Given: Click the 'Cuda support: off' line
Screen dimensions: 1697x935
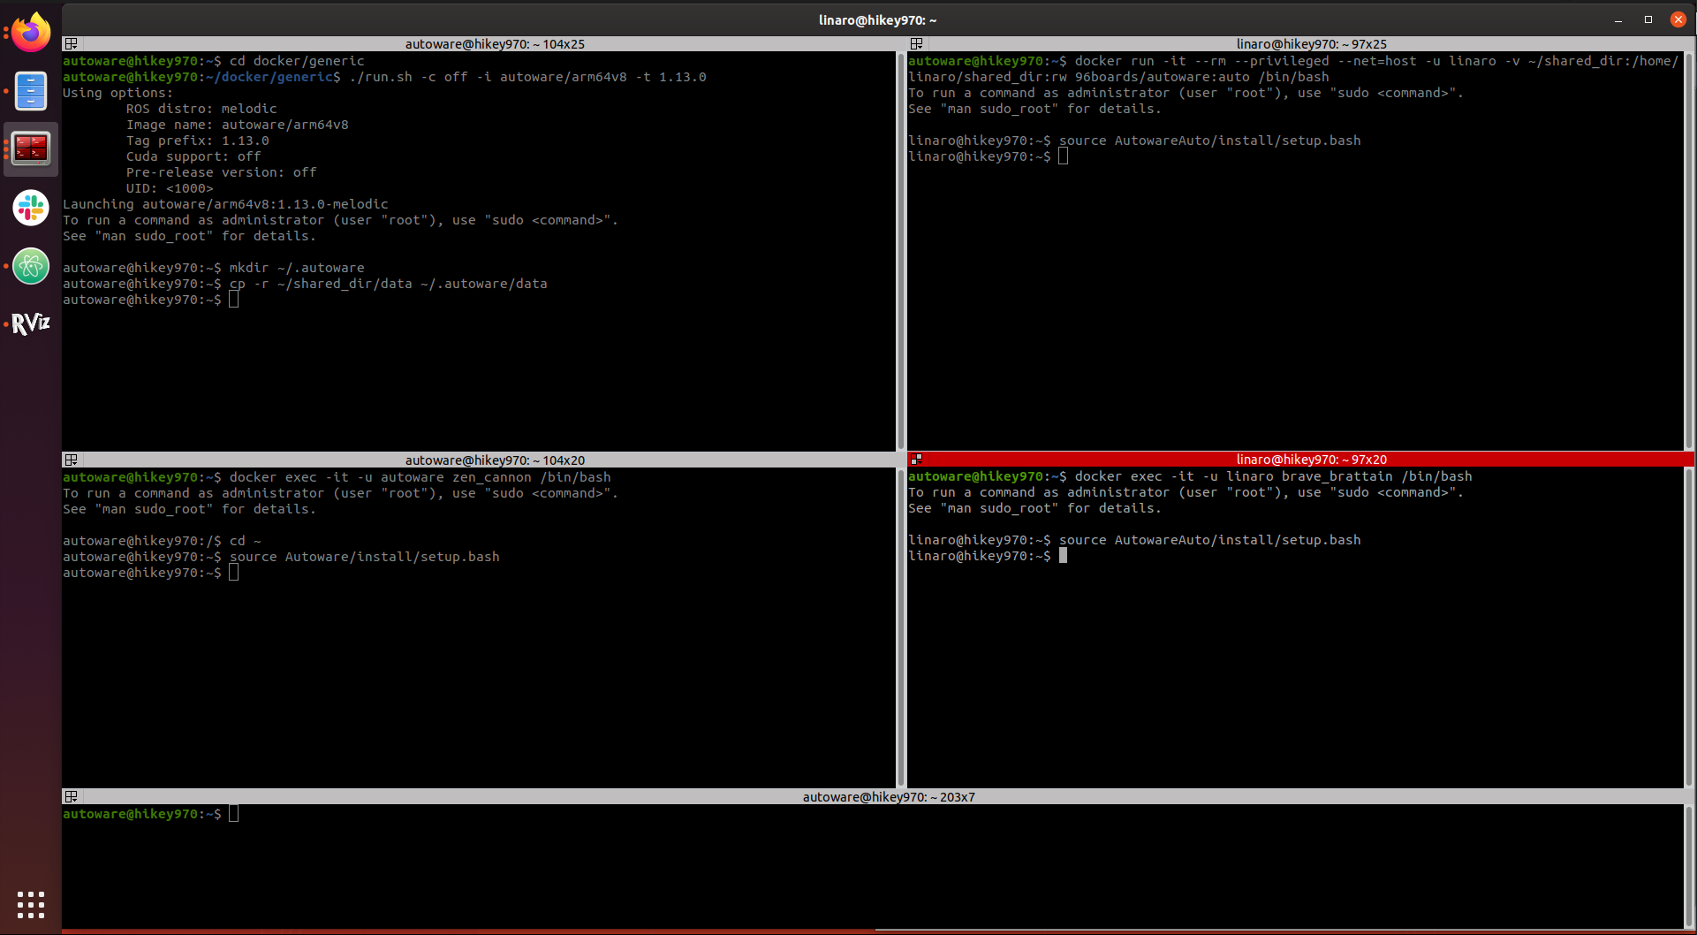Looking at the screenshot, I should [193, 156].
